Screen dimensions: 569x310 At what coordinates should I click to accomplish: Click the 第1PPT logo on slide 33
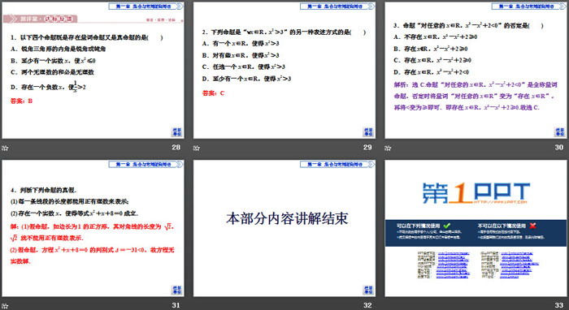click(x=476, y=193)
